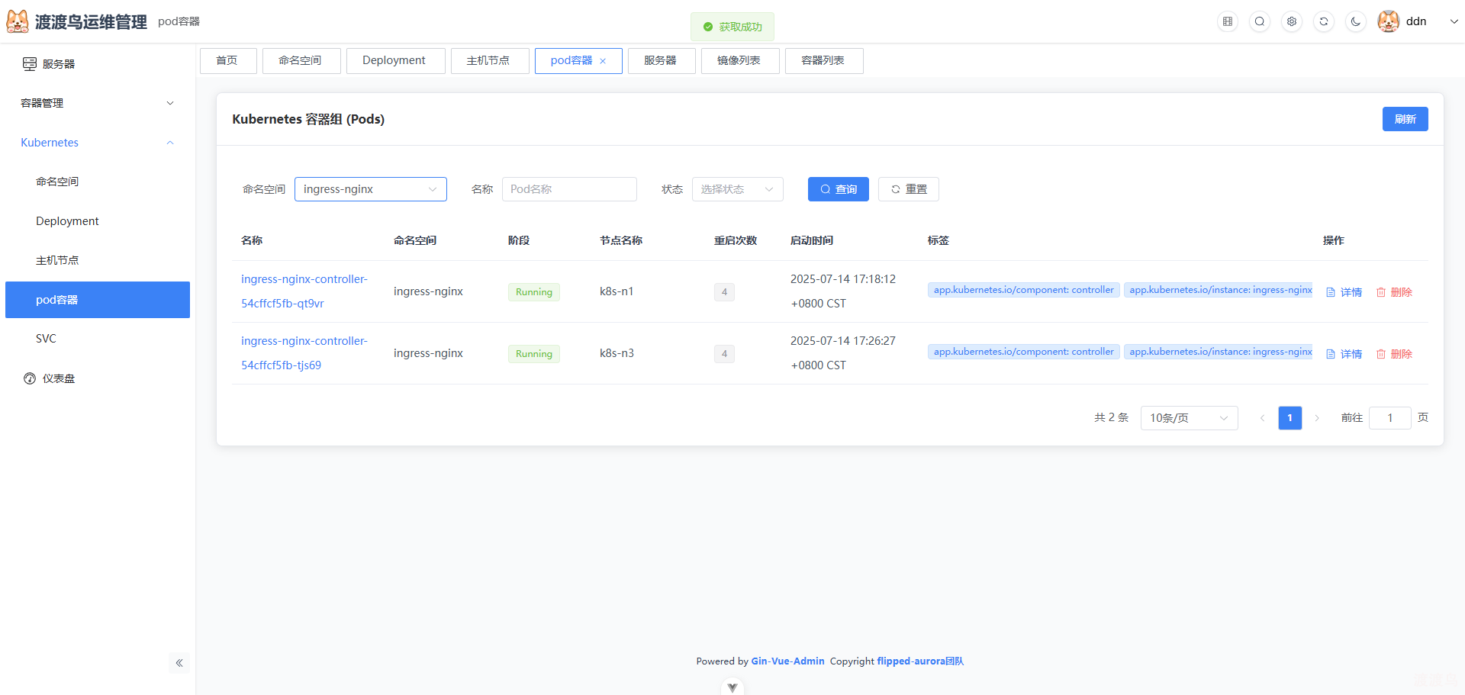The image size is (1465, 695).
Task: Click the refresh/reload icon in the header
Action: 1323,21
